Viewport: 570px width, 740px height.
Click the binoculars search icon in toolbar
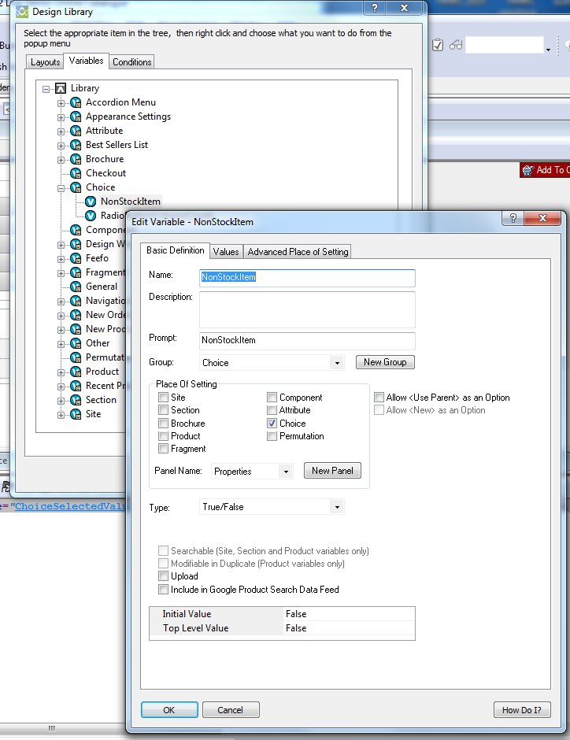pyautogui.click(x=456, y=46)
